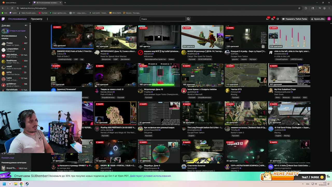Click Управлять Twitch Turbo button
This screenshot has width=332, height=187.
point(295,19)
